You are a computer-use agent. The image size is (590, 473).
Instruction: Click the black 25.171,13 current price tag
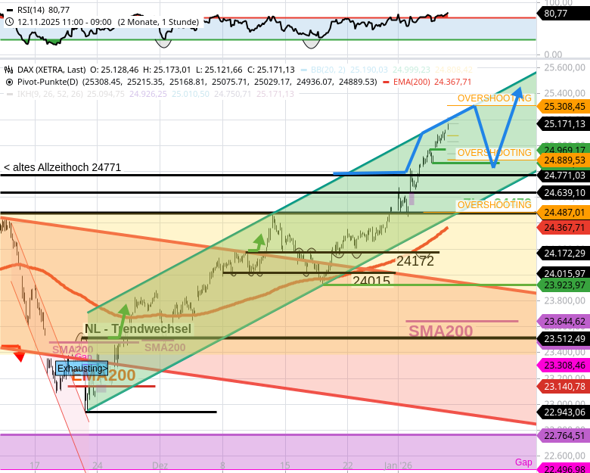pyautogui.click(x=564, y=123)
